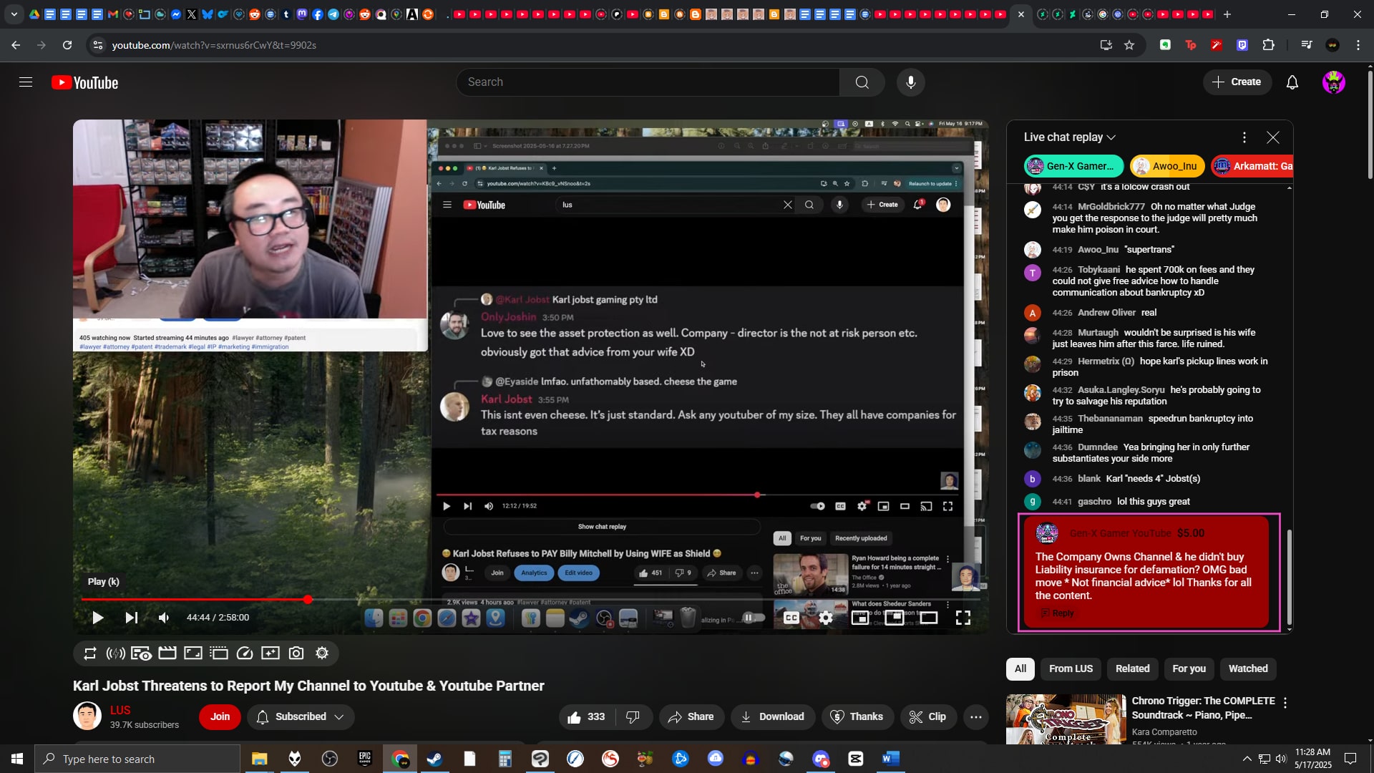
Task: Toggle closed captions (CC) on the player
Action: pyautogui.click(x=791, y=618)
